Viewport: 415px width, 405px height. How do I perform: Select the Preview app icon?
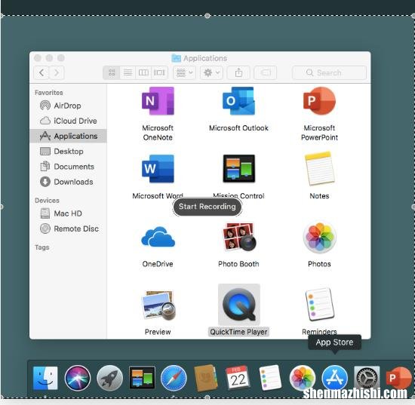tap(158, 305)
